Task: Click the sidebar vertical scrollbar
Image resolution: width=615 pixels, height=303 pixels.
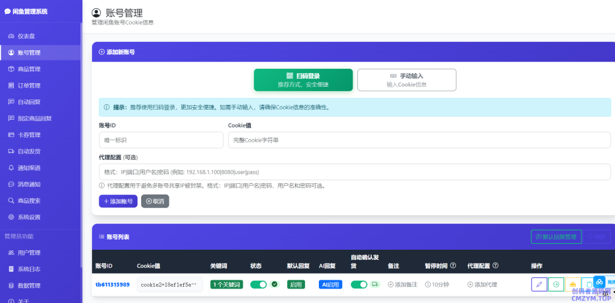Action: pyautogui.click(x=81, y=120)
